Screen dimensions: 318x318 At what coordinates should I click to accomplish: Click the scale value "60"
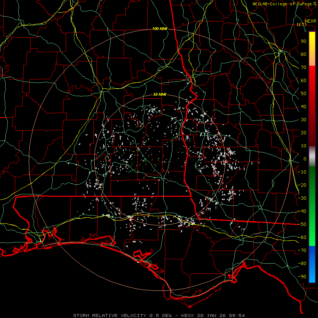(304, 81)
